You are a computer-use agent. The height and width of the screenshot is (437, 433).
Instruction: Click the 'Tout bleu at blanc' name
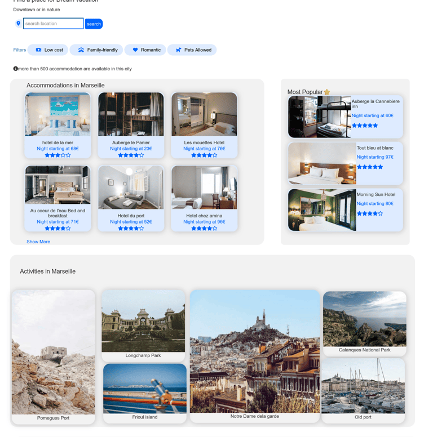375,148
